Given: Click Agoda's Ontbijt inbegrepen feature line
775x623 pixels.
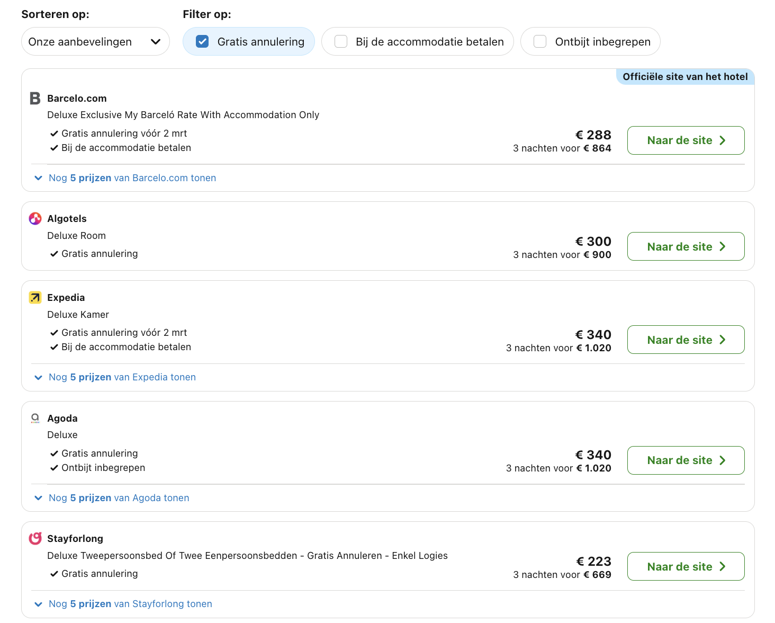Looking at the screenshot, I should coord(97,468).
